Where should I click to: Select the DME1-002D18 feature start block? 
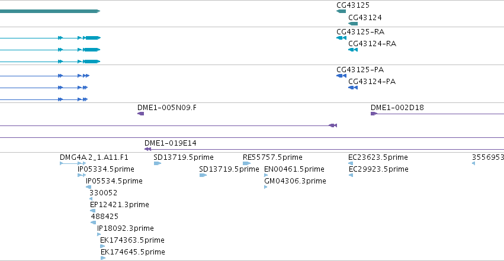point(374,114)
